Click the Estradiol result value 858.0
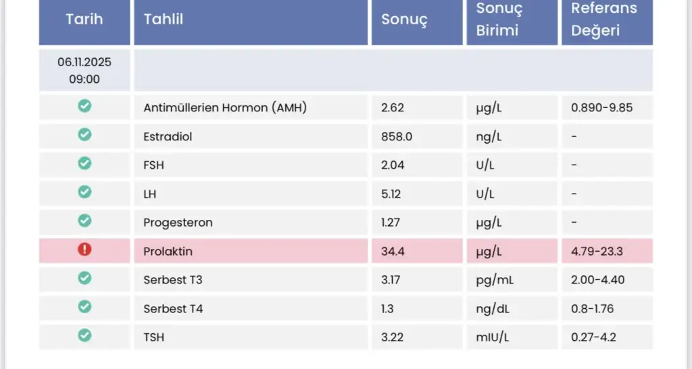The height and width of the screenshot is (369, 692). 397,136
